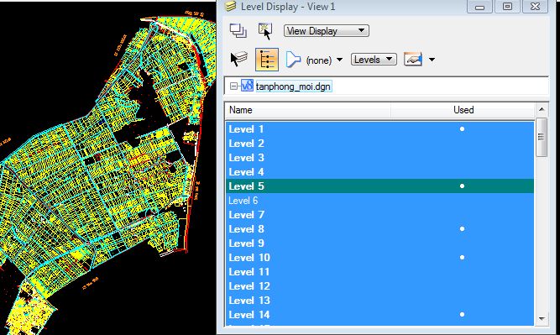Click the scroll down arrow in levels list

tap(542, 318)
